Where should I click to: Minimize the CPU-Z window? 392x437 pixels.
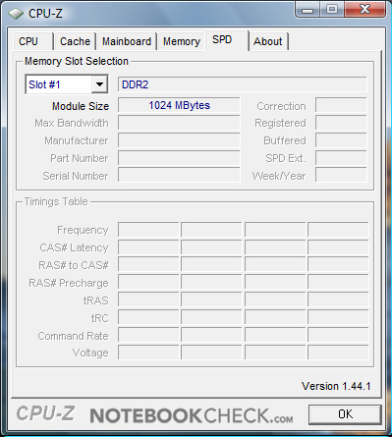[x=307, y=10]
